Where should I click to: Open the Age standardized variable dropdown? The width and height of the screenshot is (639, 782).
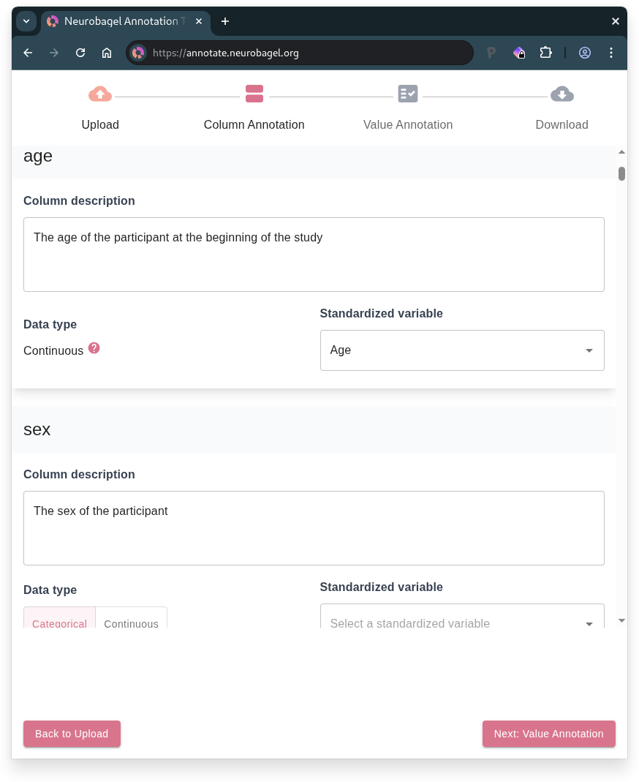click(x=462, y=350)
